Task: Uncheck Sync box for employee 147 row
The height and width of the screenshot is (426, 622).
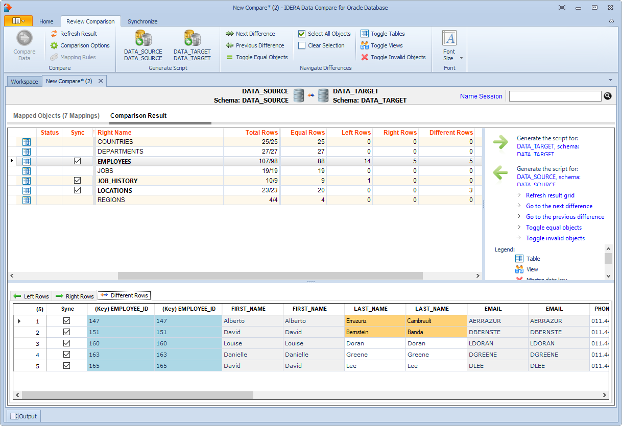Action: click(x=66, y=321)
